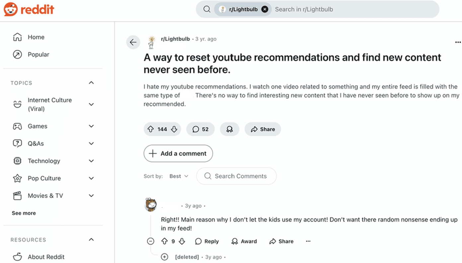Click Add a comment button
Viewport: 462px width, 263px height.
pos(178,153)
